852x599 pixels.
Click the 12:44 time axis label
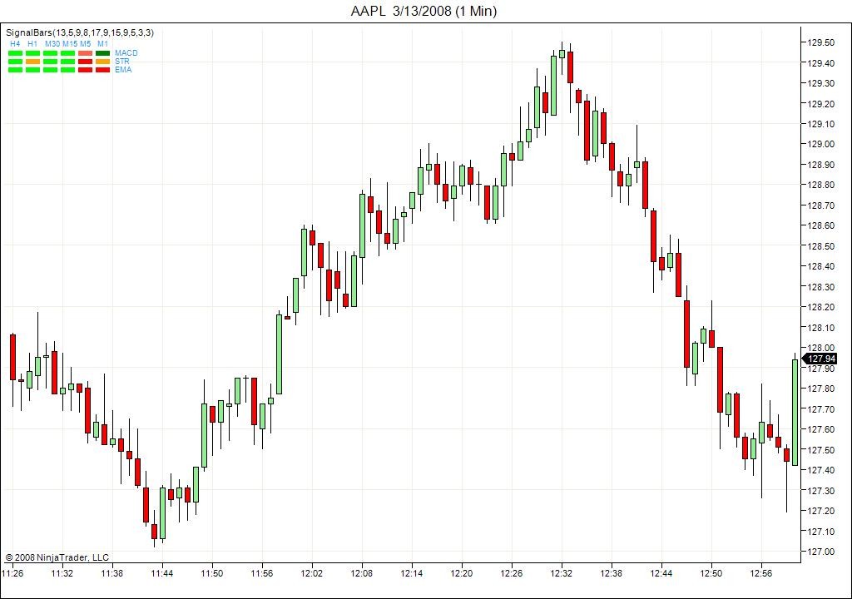click(661, 573)
